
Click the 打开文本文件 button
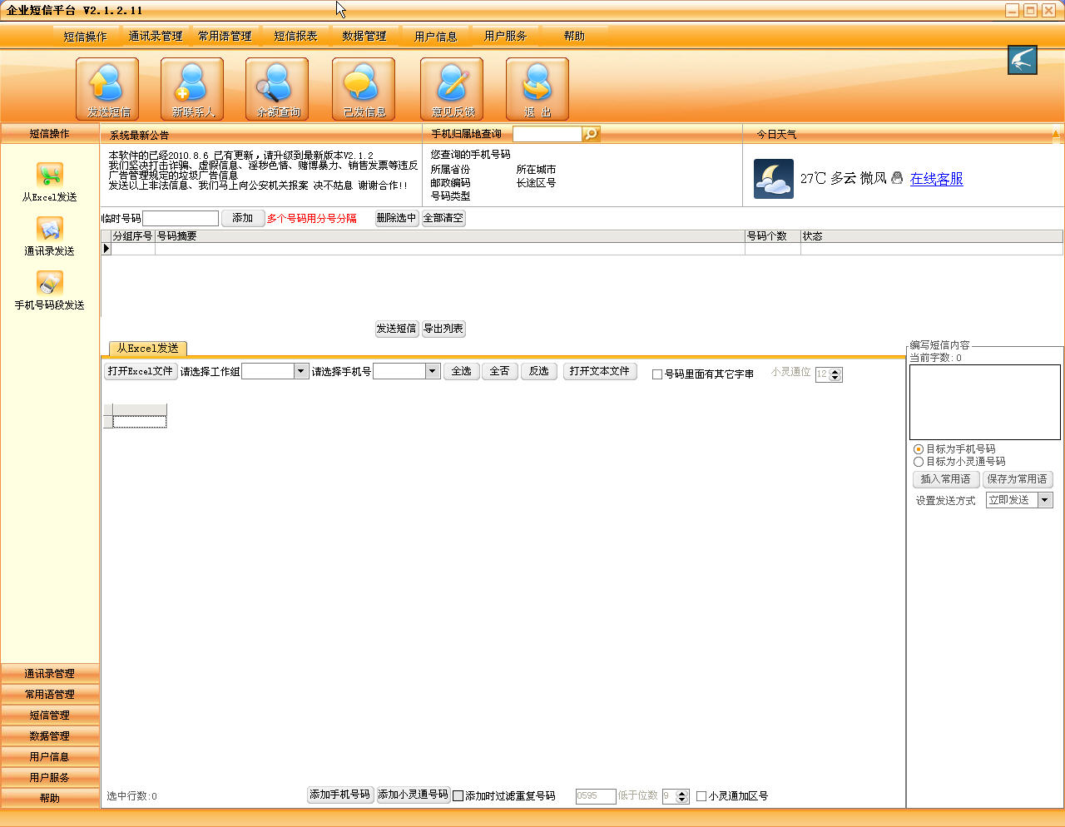point(600,371)
